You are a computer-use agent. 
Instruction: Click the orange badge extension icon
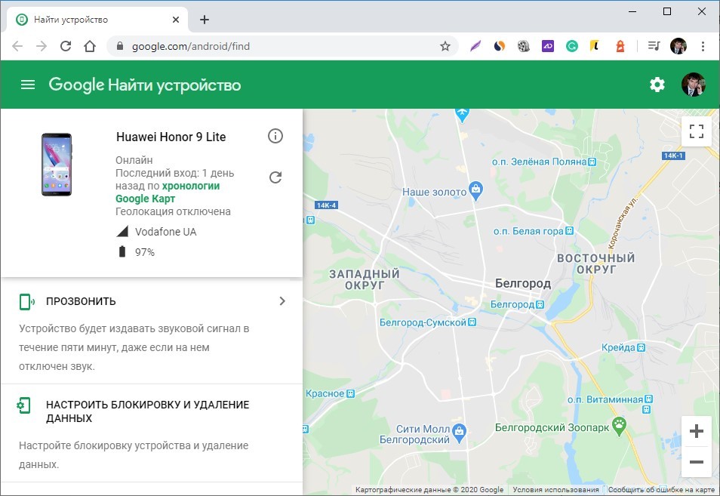(620, 46)
